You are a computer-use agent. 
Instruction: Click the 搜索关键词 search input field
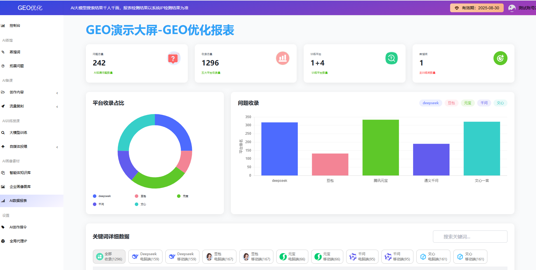click(470, 237)
